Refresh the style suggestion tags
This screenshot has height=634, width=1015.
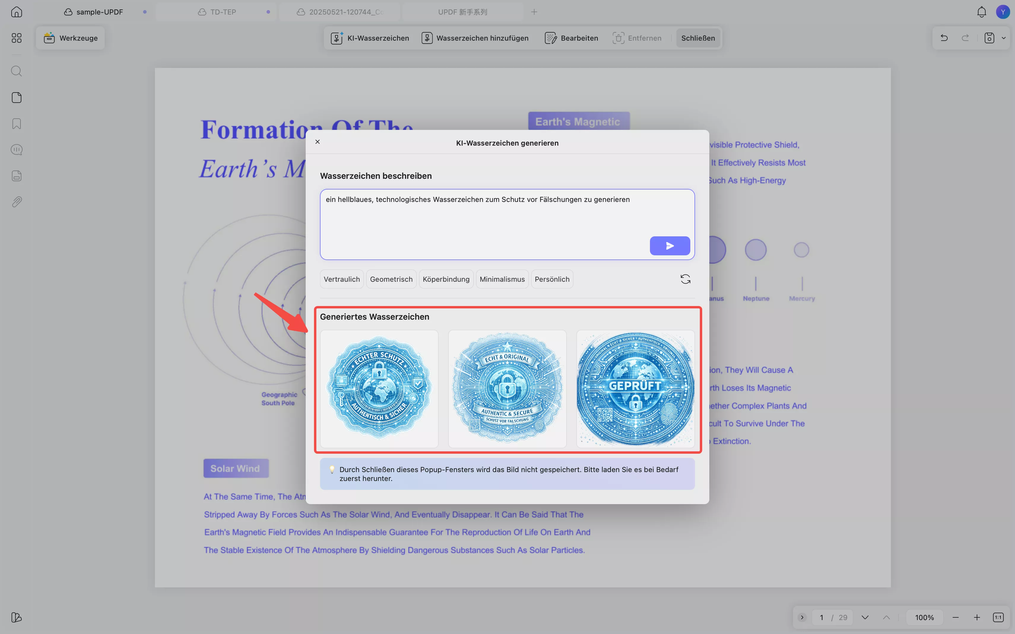[685, 279]
